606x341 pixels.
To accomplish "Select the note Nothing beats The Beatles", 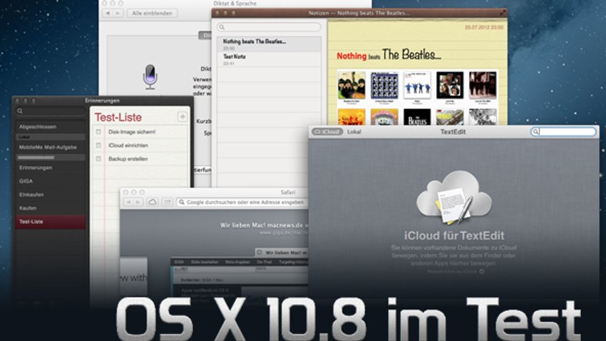I will point(269,44).
